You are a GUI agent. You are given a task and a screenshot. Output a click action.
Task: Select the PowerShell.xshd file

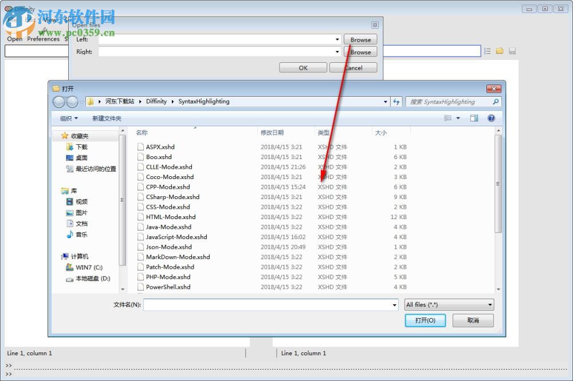164,287
